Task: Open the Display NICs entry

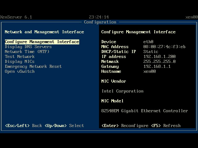Action: pos(19,62)
